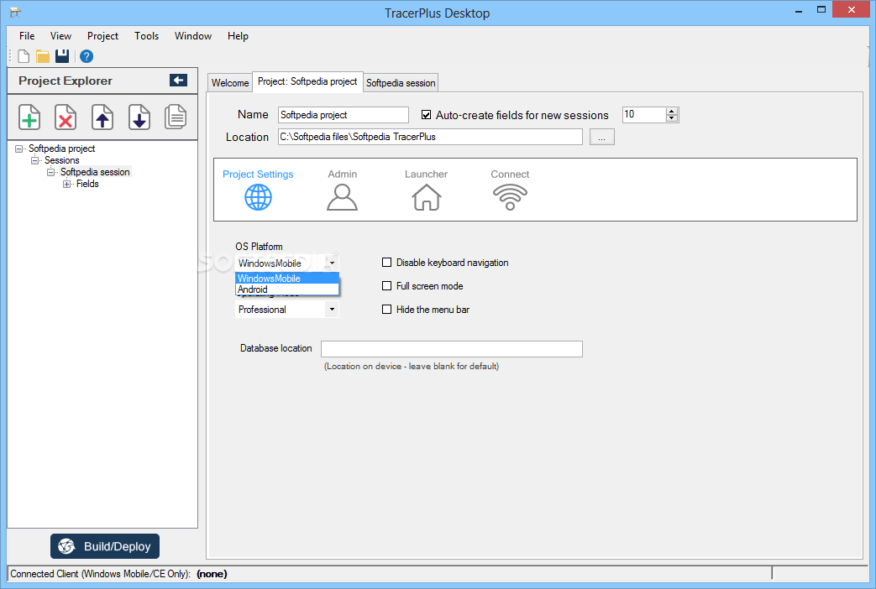
Task: Select Sessions in the project tree
Action: [62, 160]
